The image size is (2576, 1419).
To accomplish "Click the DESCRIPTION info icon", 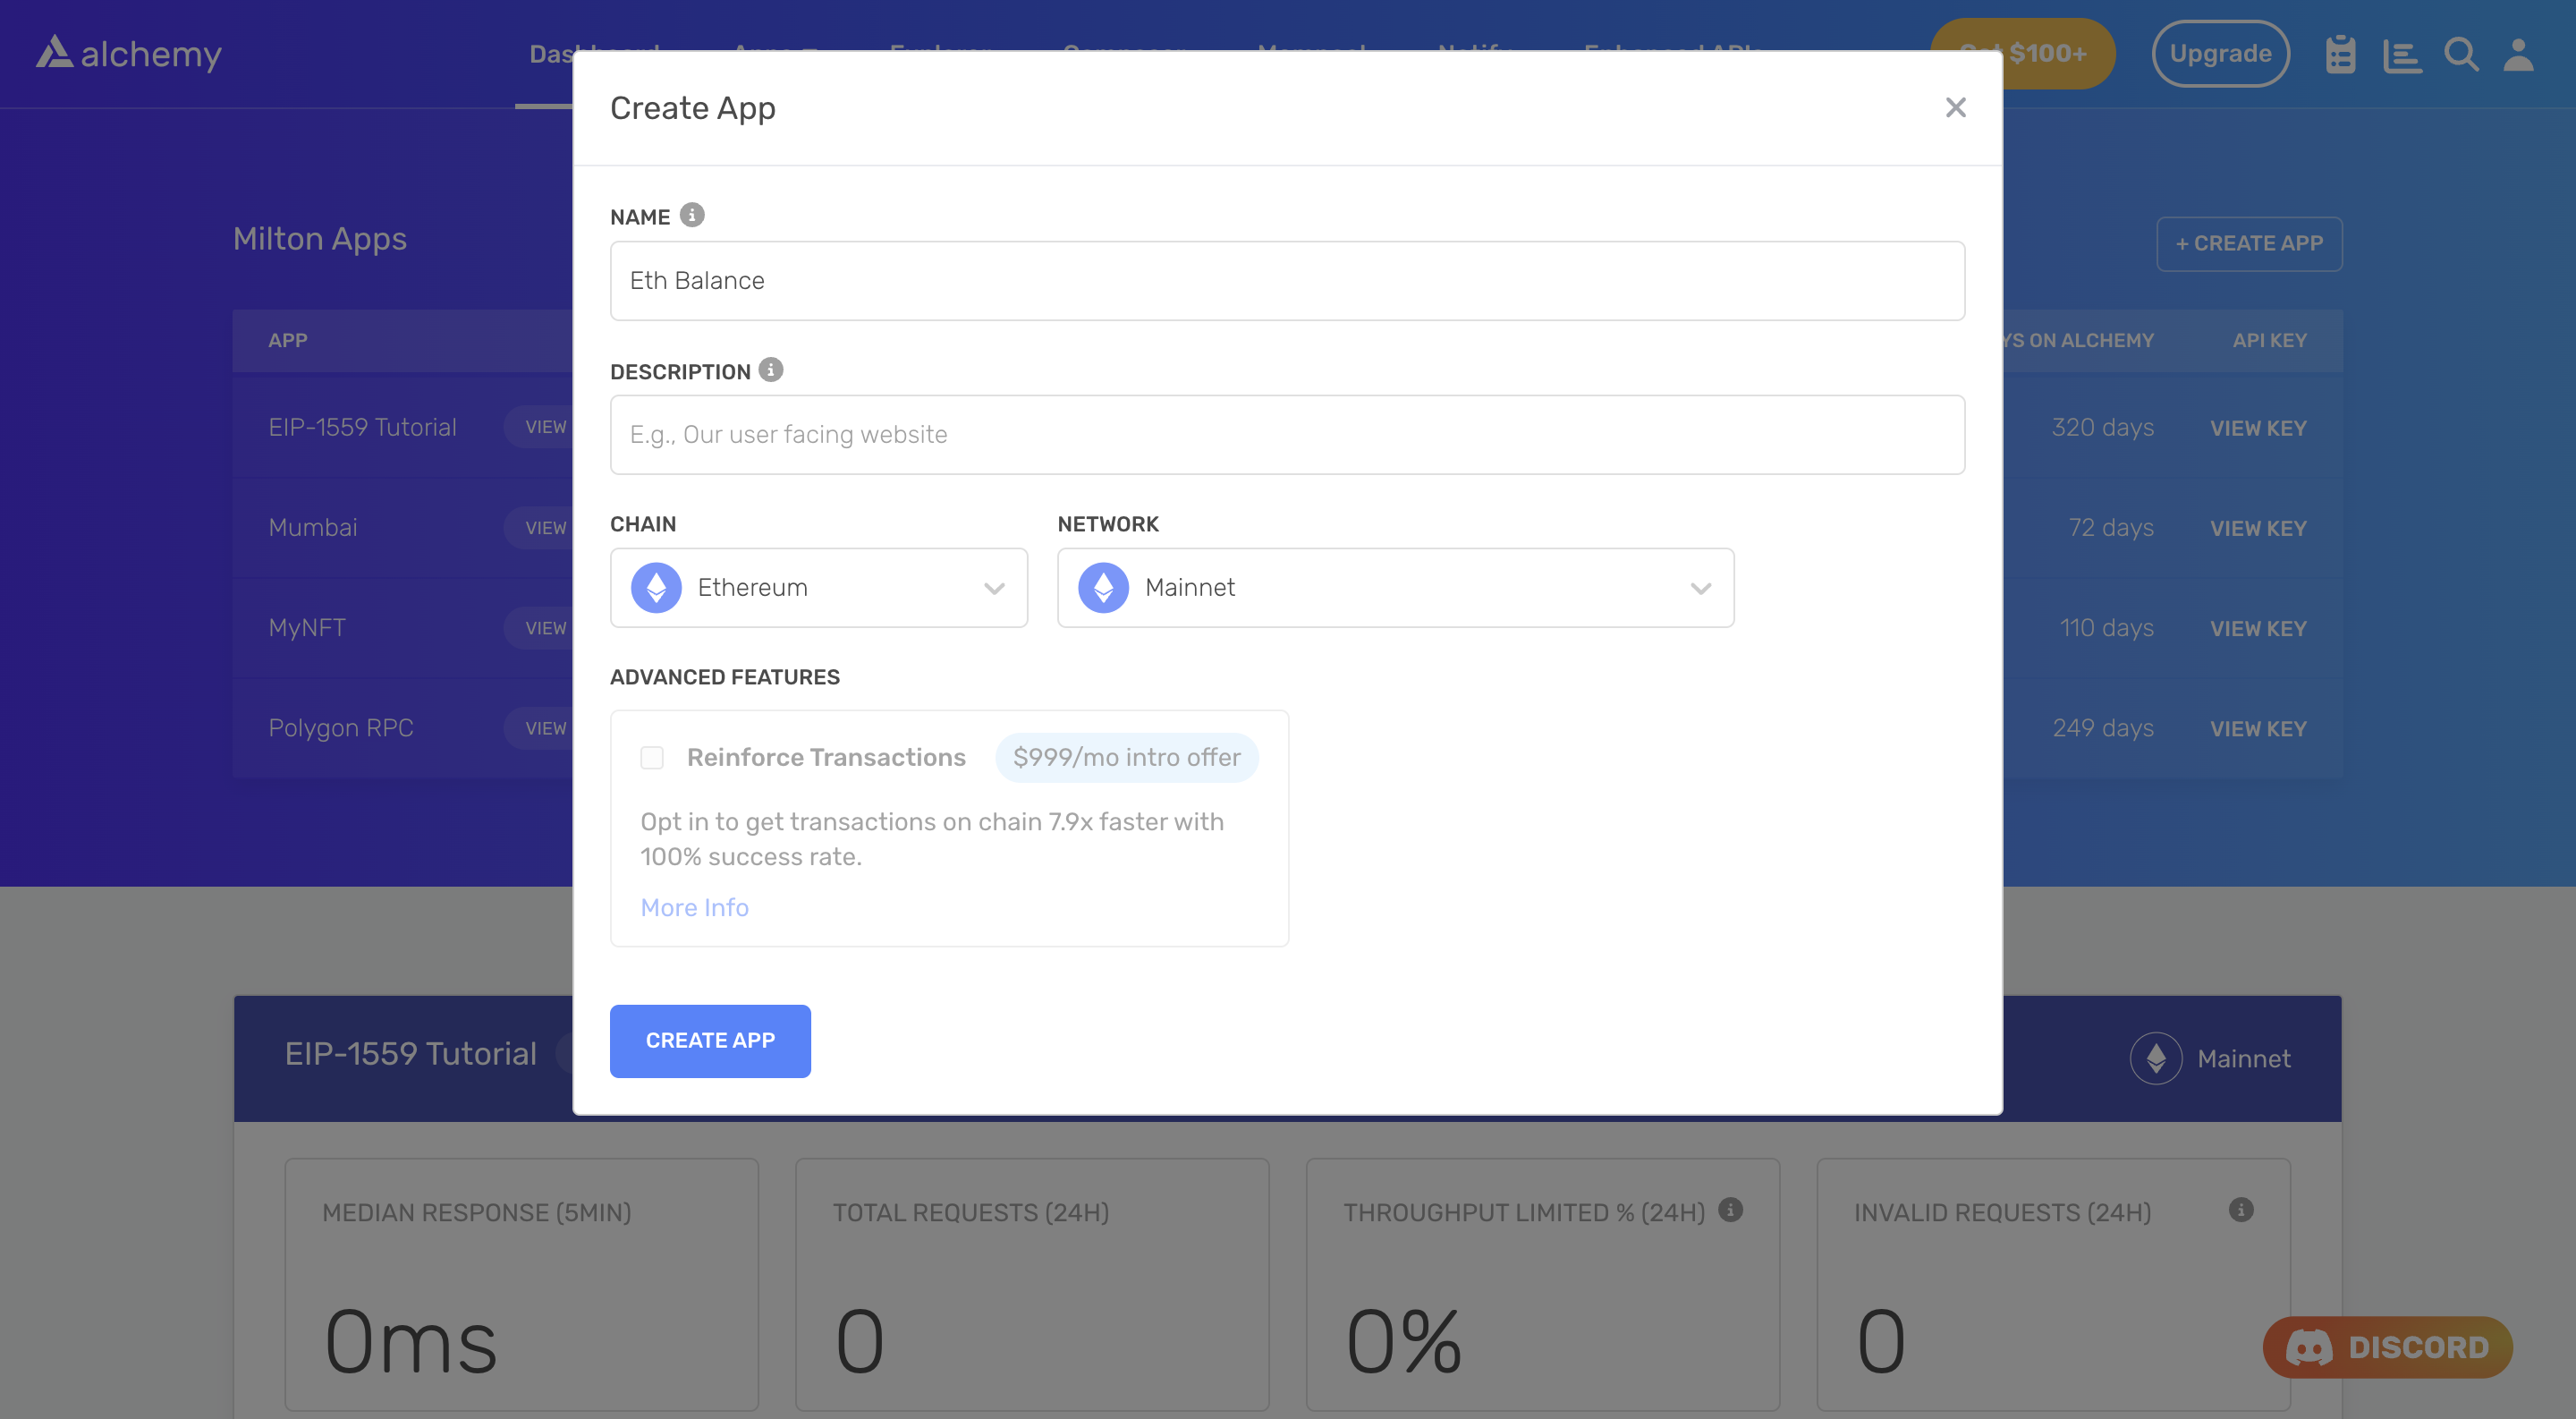I will (771, 370).
